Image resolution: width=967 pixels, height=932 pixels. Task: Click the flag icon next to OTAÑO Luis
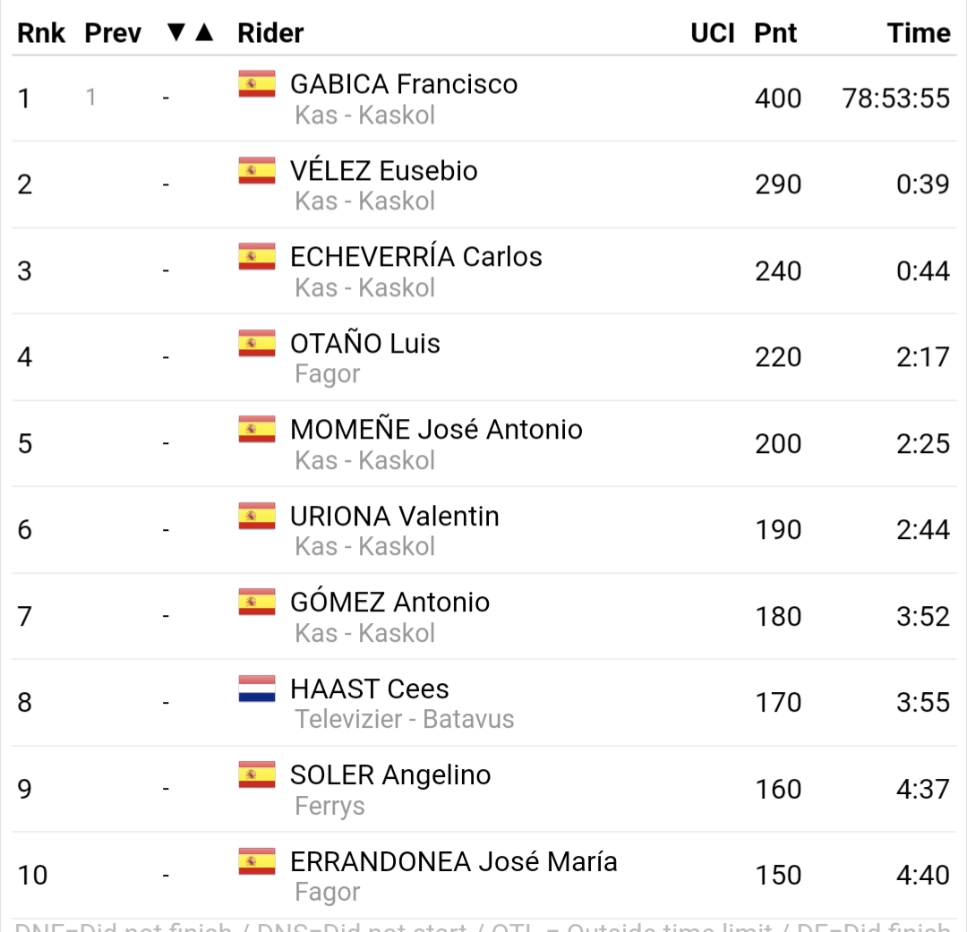tap(257, 343)
